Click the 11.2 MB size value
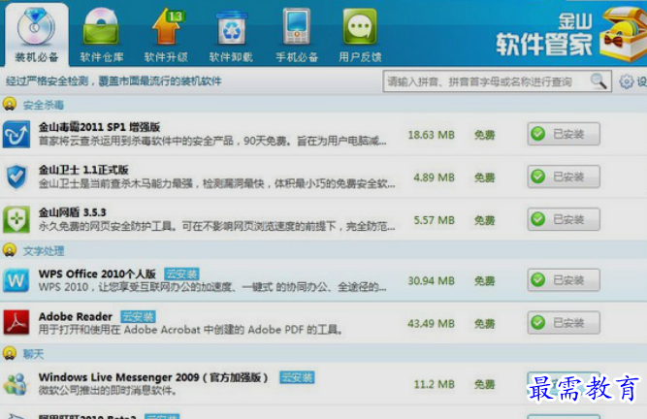 435,384
